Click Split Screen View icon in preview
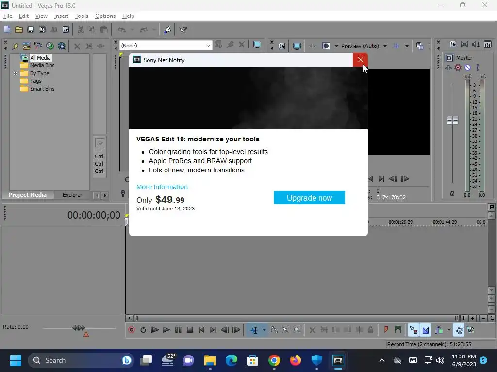The image size is (497, 372). click(326, 46)
